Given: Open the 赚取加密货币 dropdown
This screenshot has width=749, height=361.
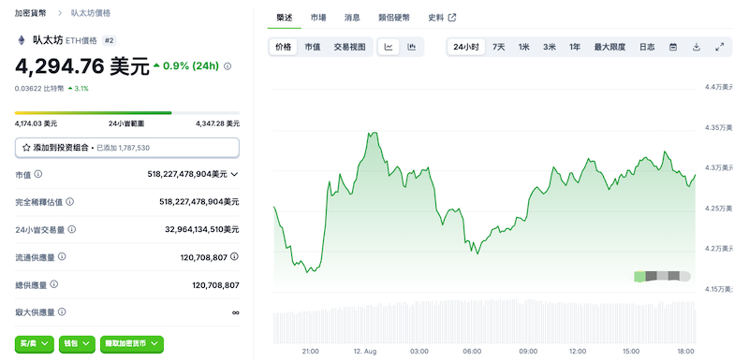Looking at the screenshot, I should click(x=132, y=344).
